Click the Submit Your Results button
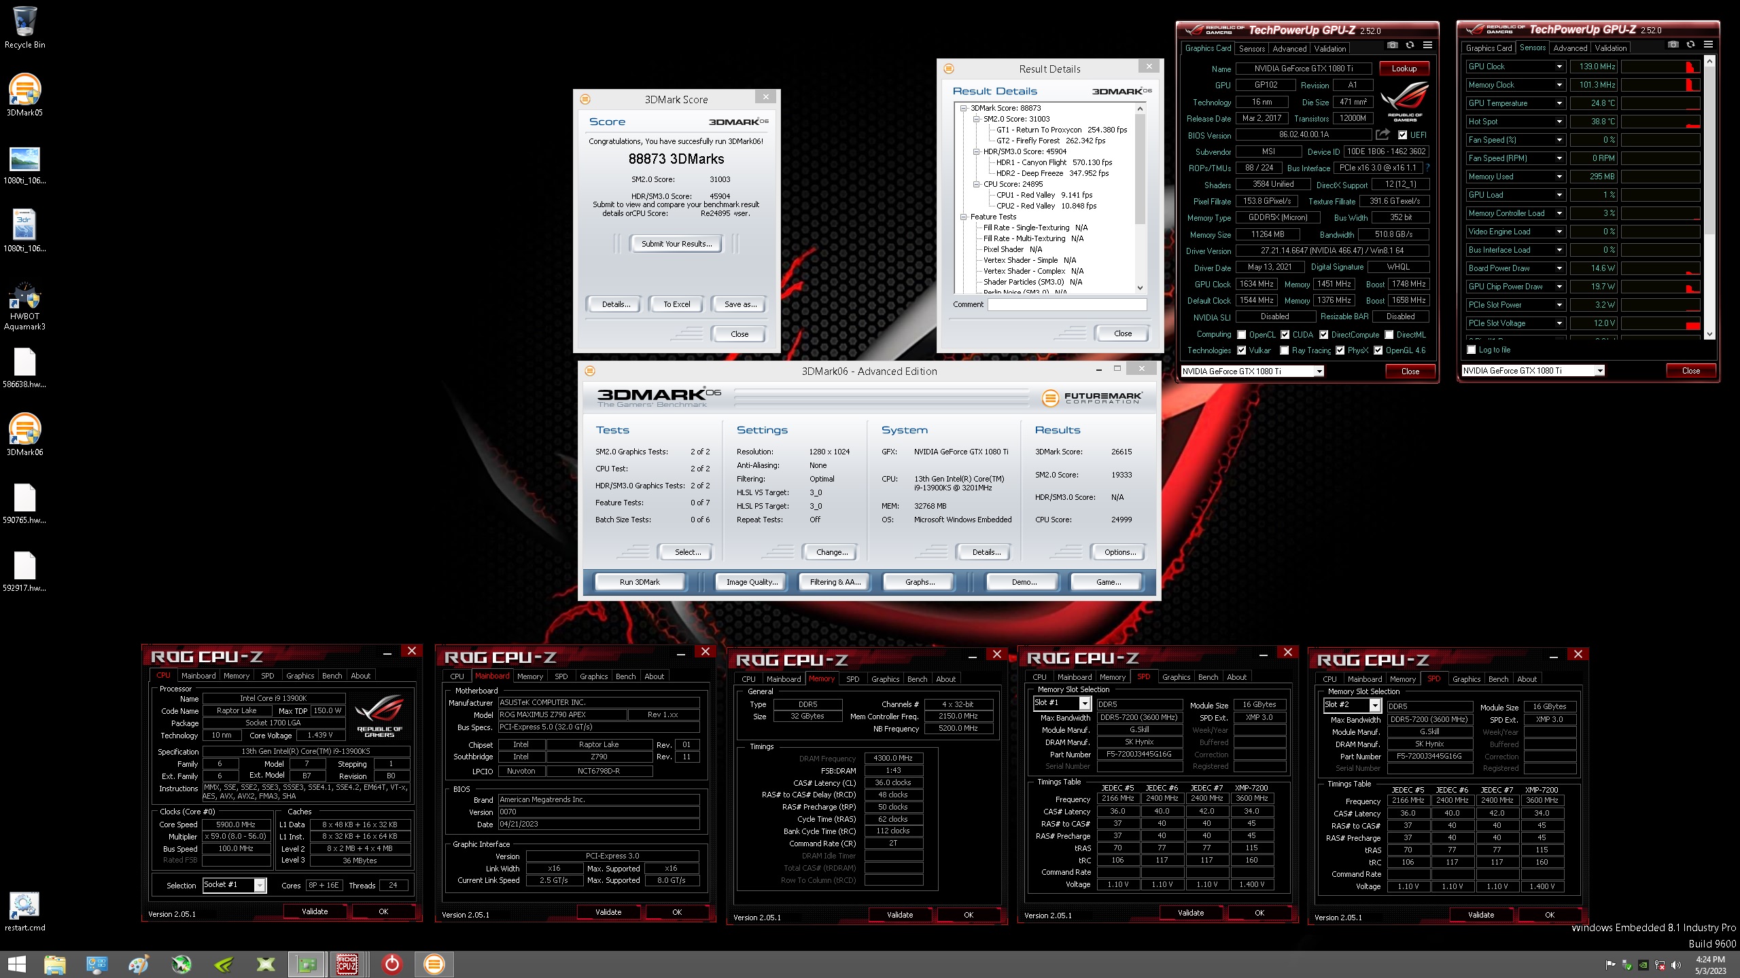This screenshot has height=978, width=1740. pos(676,244)
